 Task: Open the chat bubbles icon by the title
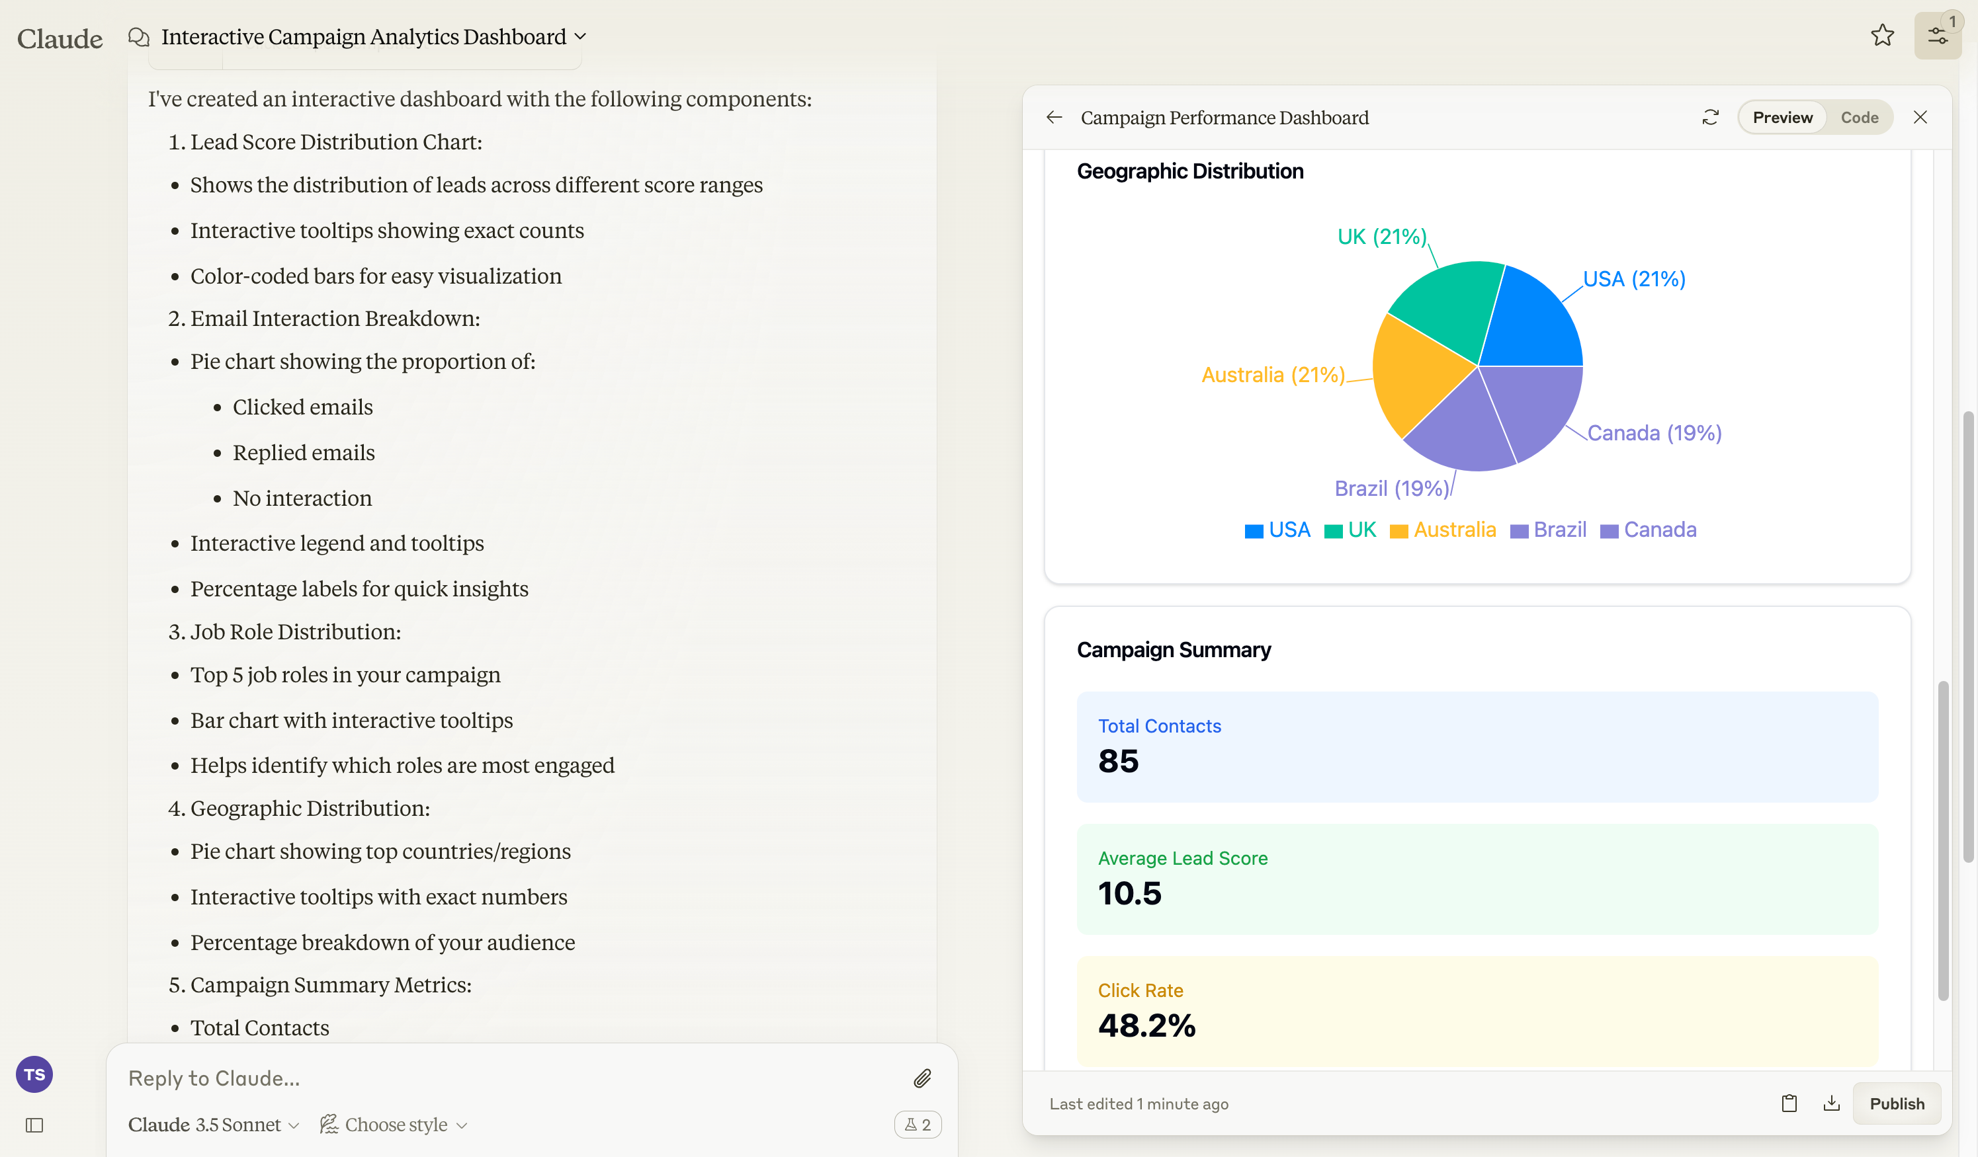(x=139, y=37)
